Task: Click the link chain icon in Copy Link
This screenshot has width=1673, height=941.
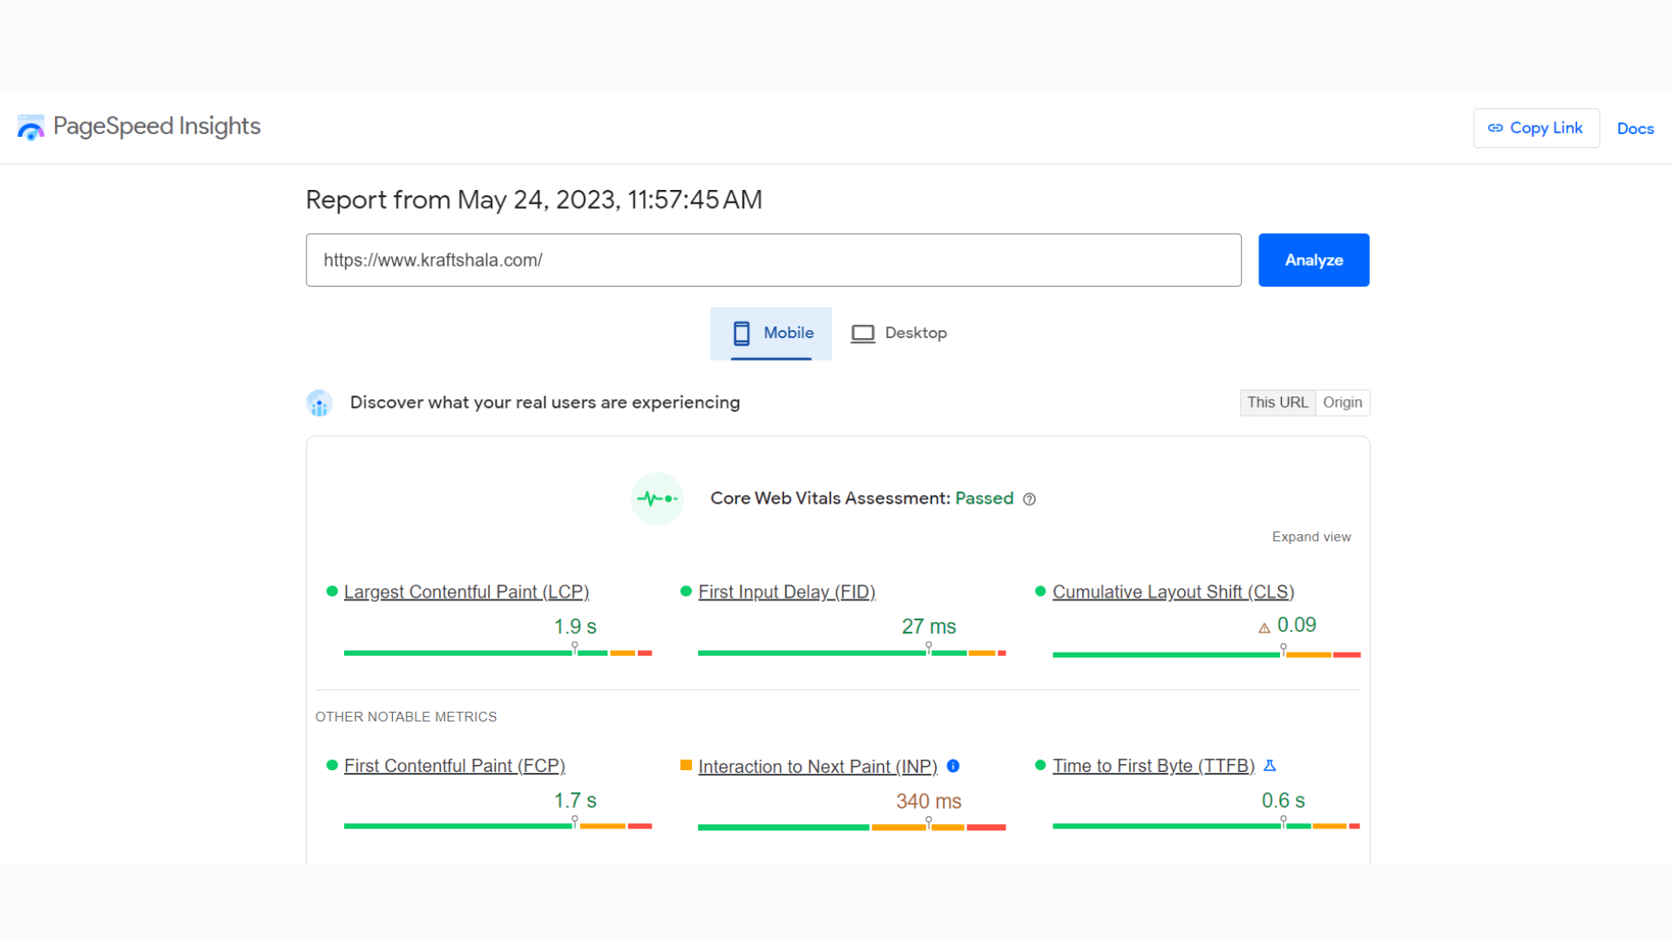Action: coord(1495,128)
